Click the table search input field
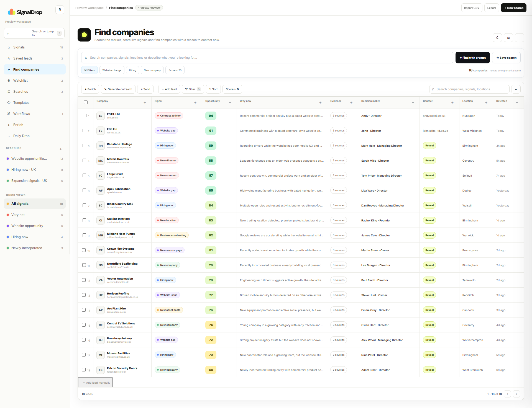 tap(469, 89)
